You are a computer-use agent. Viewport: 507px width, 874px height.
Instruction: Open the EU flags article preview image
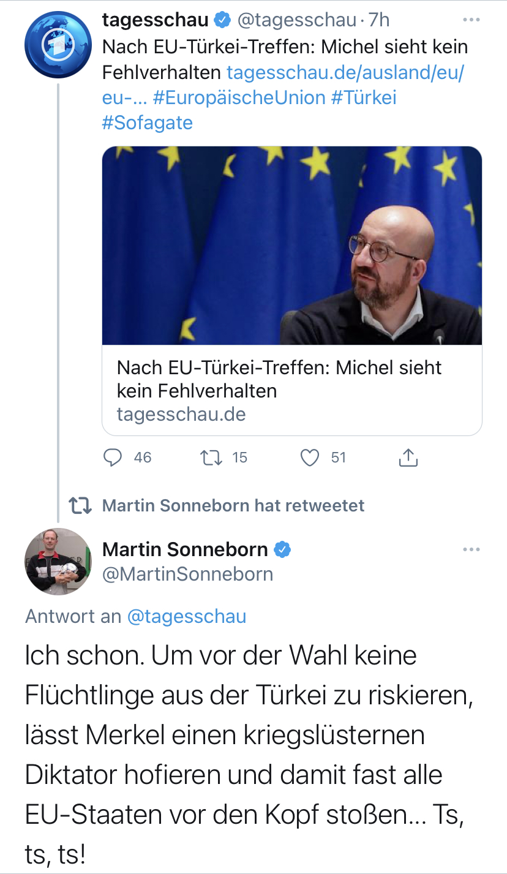(x=291, y=245)
